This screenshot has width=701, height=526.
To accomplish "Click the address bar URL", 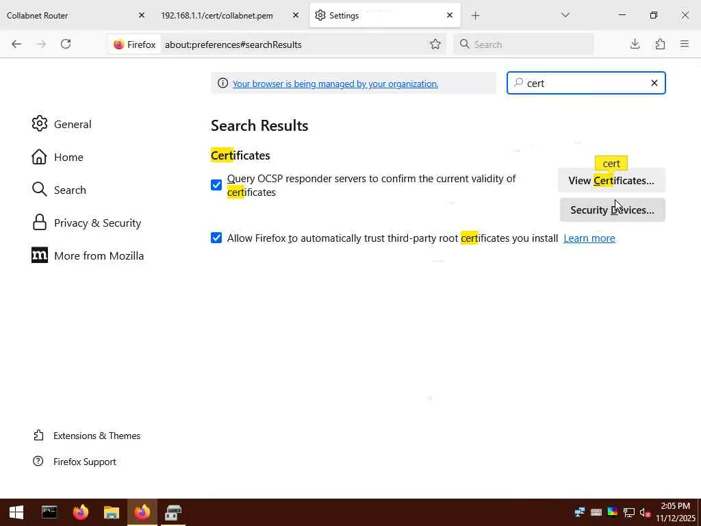I will (233, 45).
